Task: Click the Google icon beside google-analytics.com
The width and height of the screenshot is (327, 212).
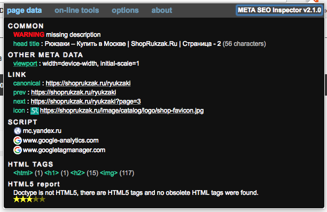Action: [x=18, y=140]
